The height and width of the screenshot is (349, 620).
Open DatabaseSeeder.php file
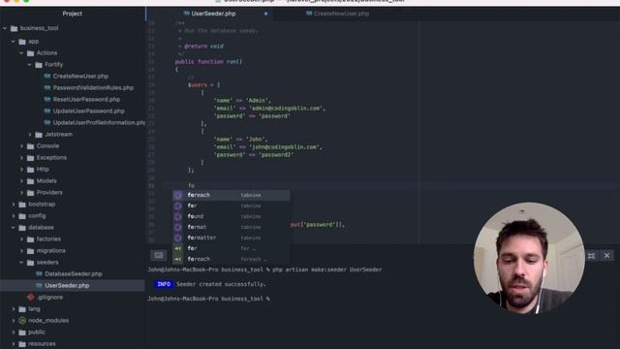[74, 273]
